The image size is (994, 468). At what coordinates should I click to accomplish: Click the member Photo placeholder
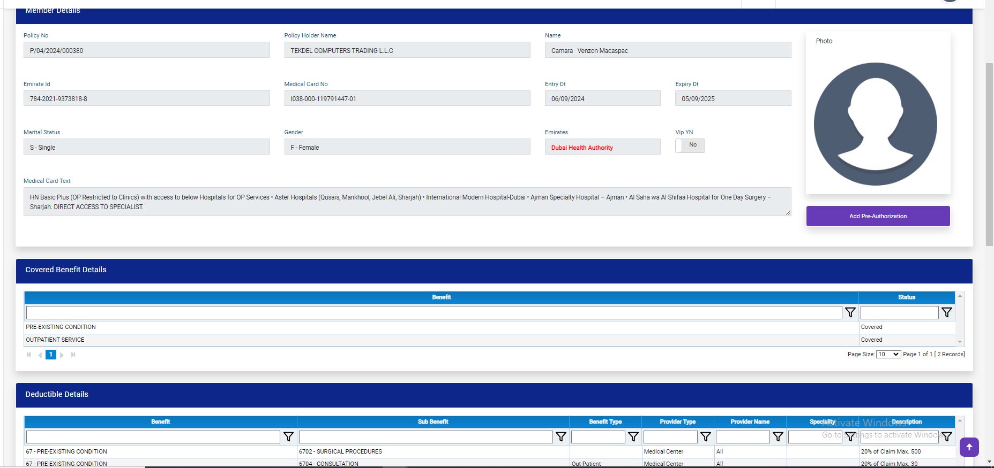coord(875,124)
